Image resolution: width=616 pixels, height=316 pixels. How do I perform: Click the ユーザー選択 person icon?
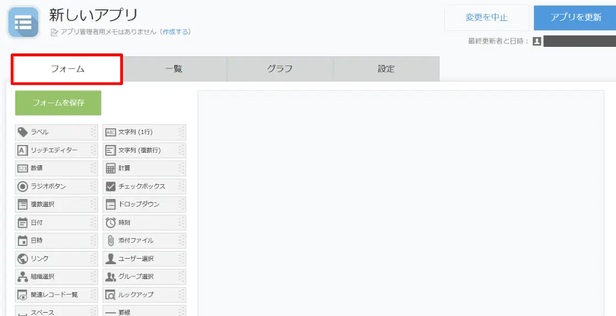(x=110, y=259)
